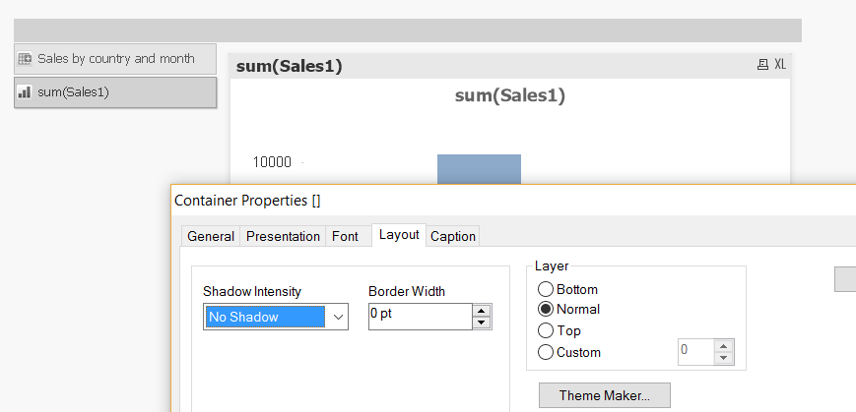The image size is (856, 412).
Task: Open the Presentation tab
Action: (283, 237)
